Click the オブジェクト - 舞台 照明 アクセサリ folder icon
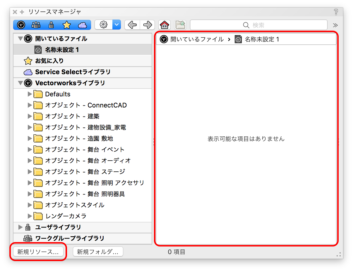 coord(38,183)
